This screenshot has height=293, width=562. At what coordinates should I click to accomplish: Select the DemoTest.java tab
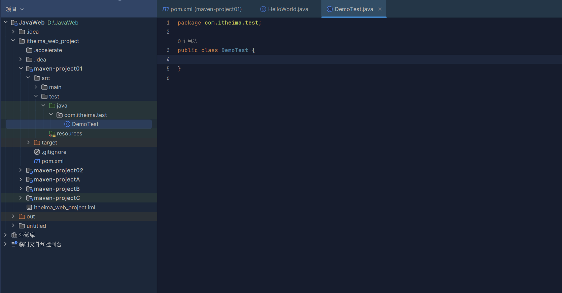tap(354, 9)
